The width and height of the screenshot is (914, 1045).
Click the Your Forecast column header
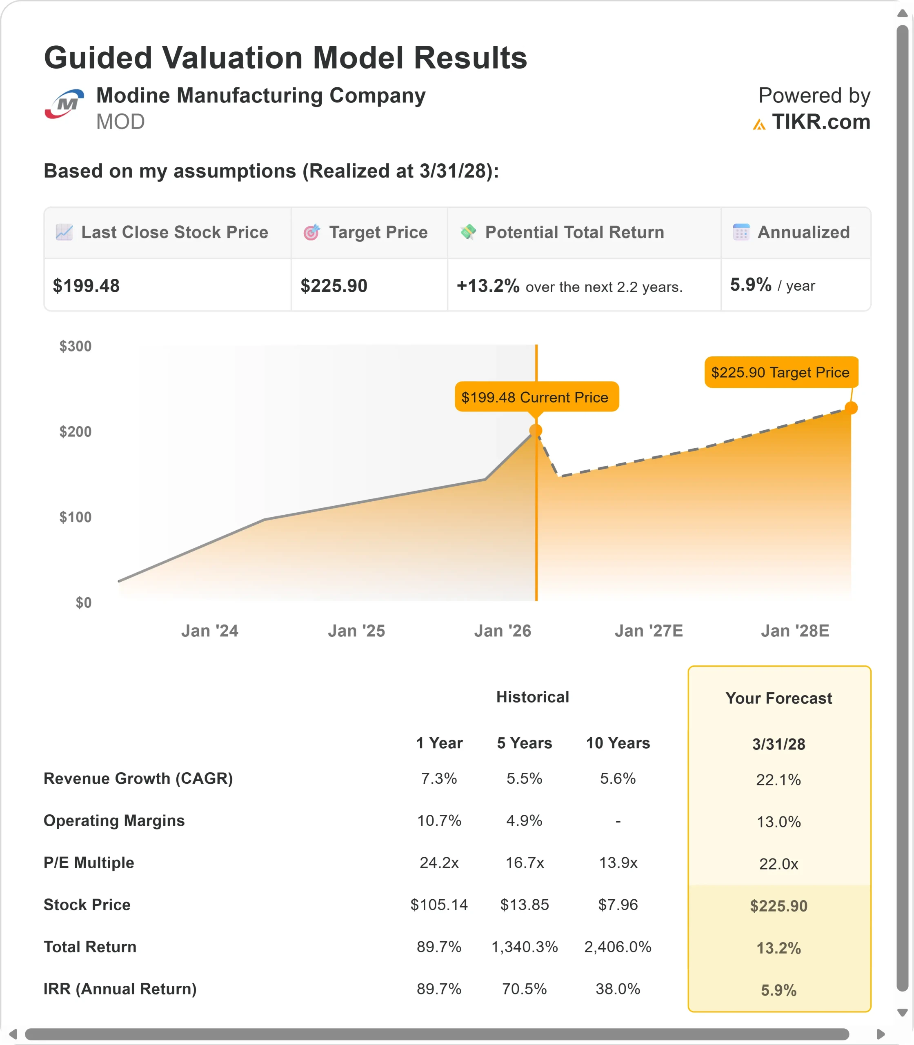(778, 698)
